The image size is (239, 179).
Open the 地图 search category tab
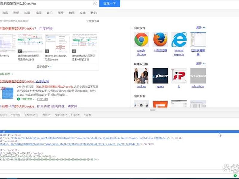tap(72, 13)
